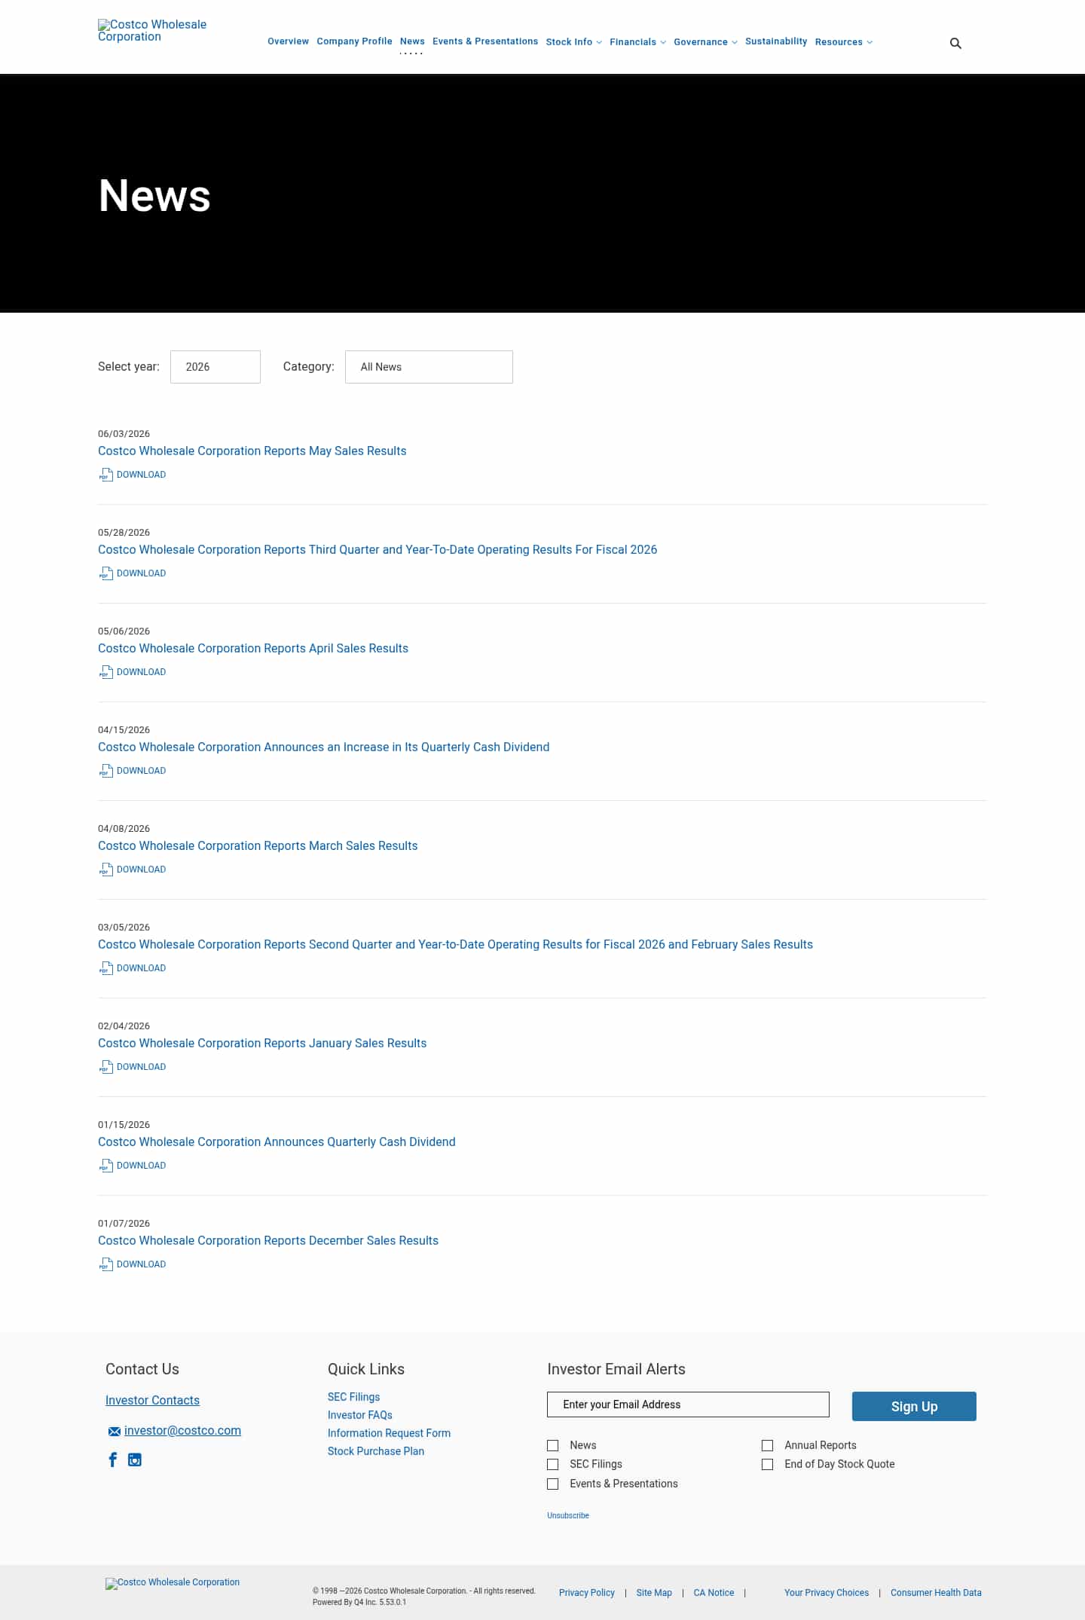The image size is (1085, 1620).
Task: Open the Instagram icon in Contact Us
Action: (135, 1460)
